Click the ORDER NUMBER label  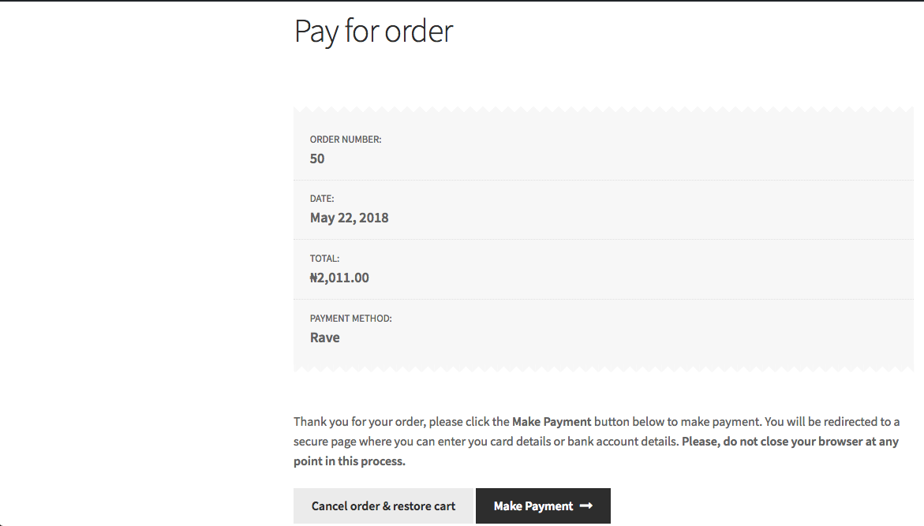click(346, 140)
